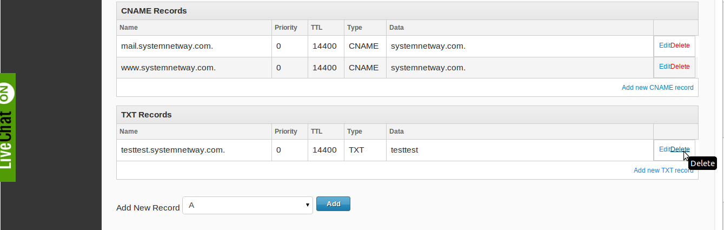Click Add new CNAME record link
This screenshot has width=724, height=230.
pyautogui.click(x=657, y=87)
